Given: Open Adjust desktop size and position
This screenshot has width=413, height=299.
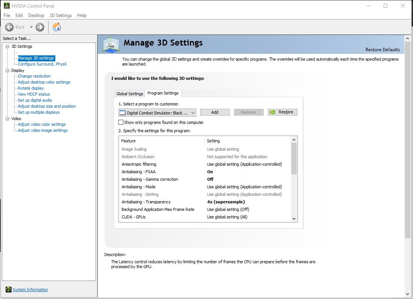Looking at the screenshot, I should (47, 106).
